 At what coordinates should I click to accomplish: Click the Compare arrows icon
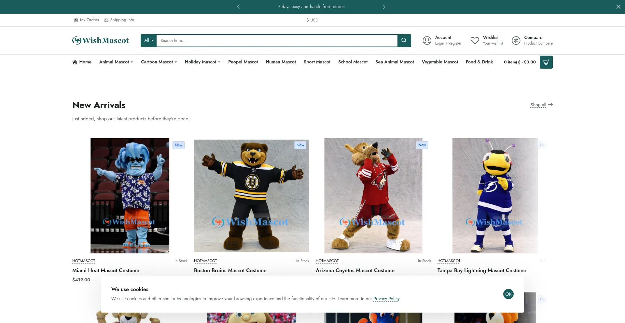pos(516,41)
